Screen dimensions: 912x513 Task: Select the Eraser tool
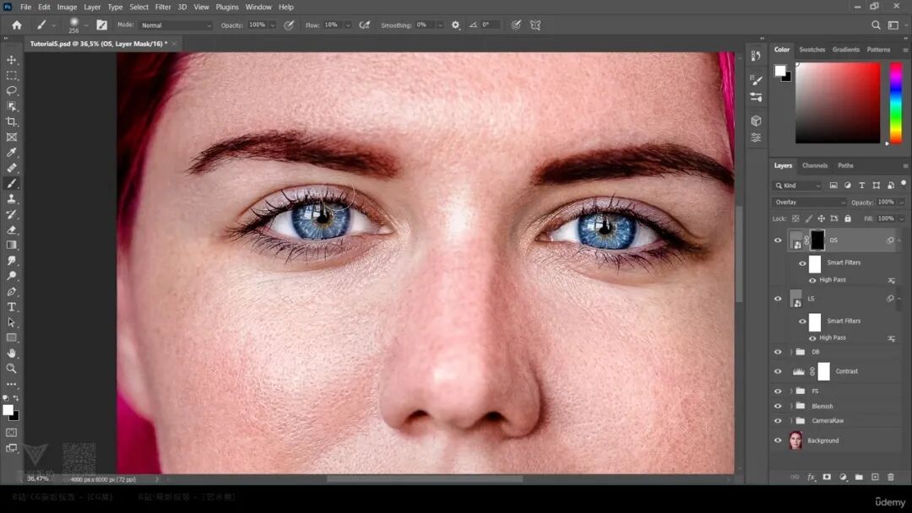tap(12, 229)
